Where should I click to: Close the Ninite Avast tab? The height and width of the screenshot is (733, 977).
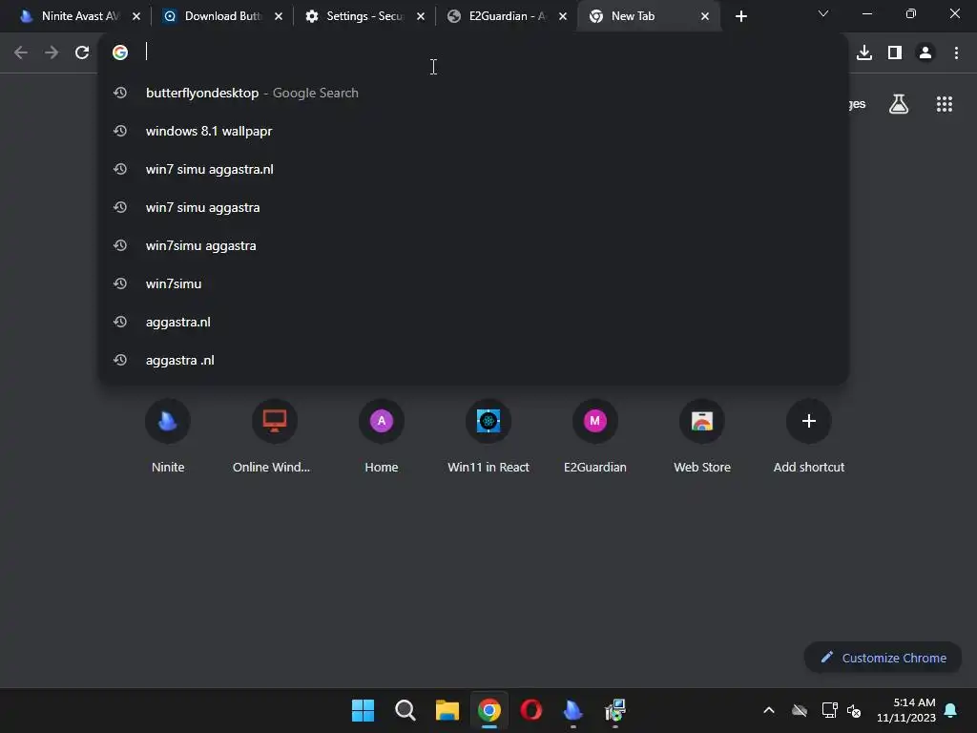[136, 16]
